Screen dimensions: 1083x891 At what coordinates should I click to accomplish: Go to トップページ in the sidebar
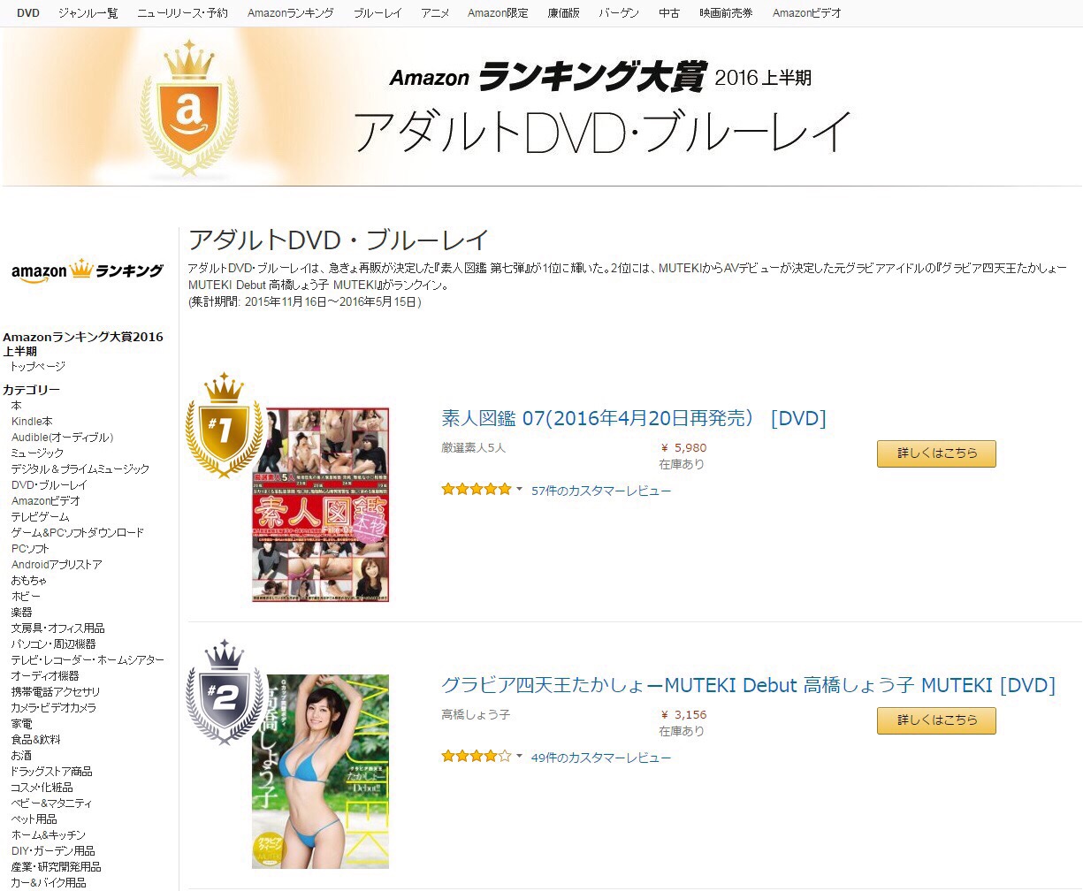[38, 366]
